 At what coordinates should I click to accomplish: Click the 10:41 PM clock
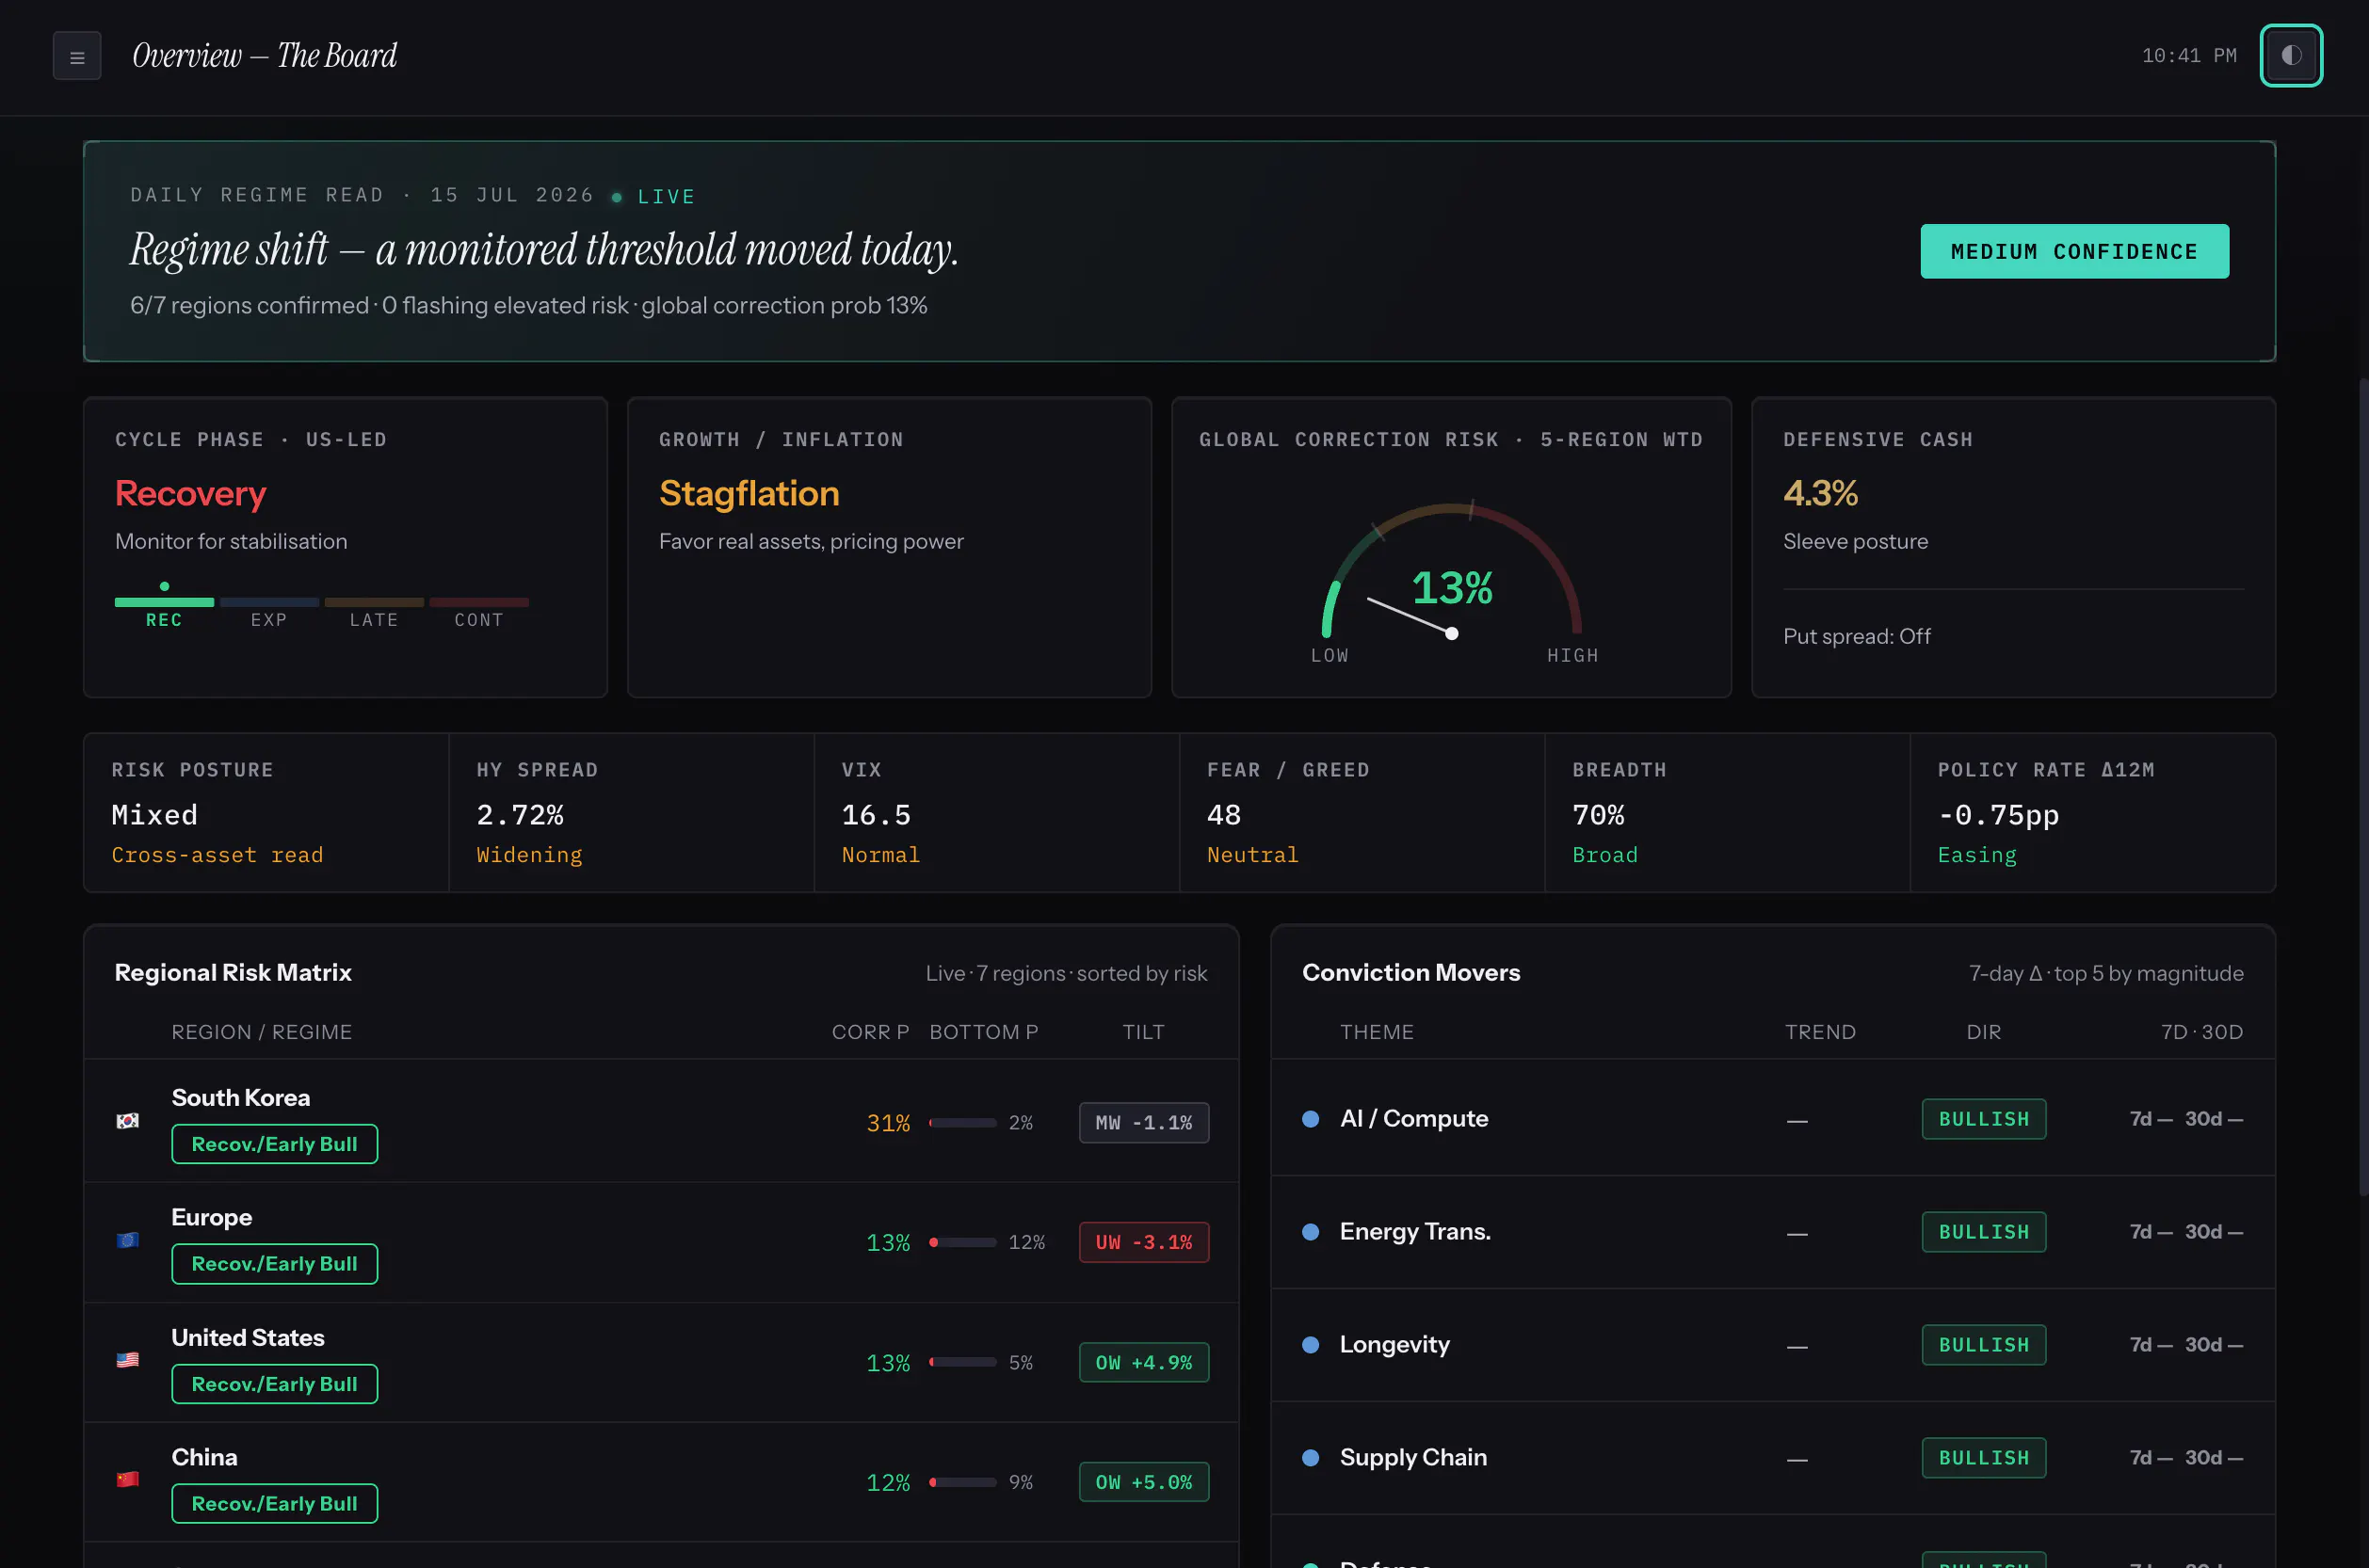pyautogui.click(x=2189, y=56)
